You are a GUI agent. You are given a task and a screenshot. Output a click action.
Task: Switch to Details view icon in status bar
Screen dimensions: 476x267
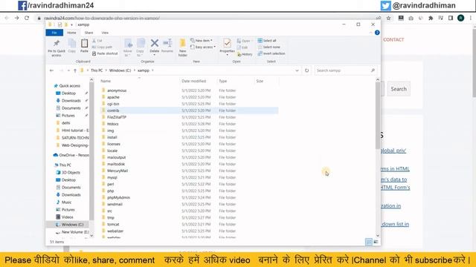point(369,242)
